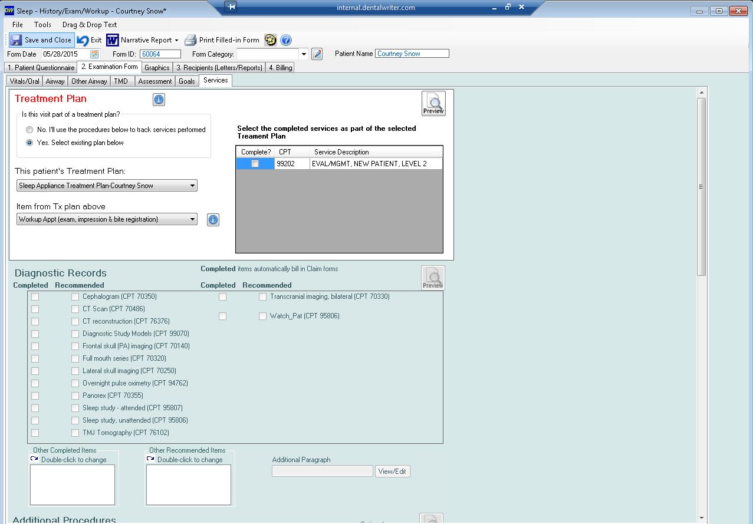Click the info icon next to Treatment Plan heading
Viewport: 753px width, 524px height.
pos(159,100)
